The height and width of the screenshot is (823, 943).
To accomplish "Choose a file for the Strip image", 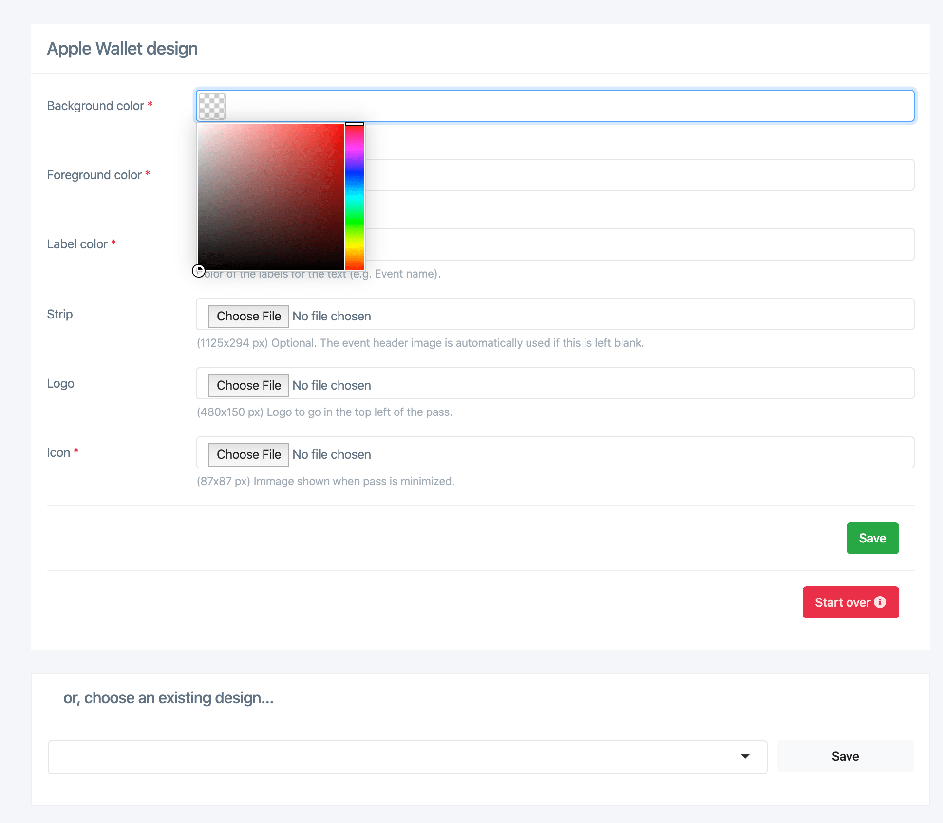I will point(249,316).
